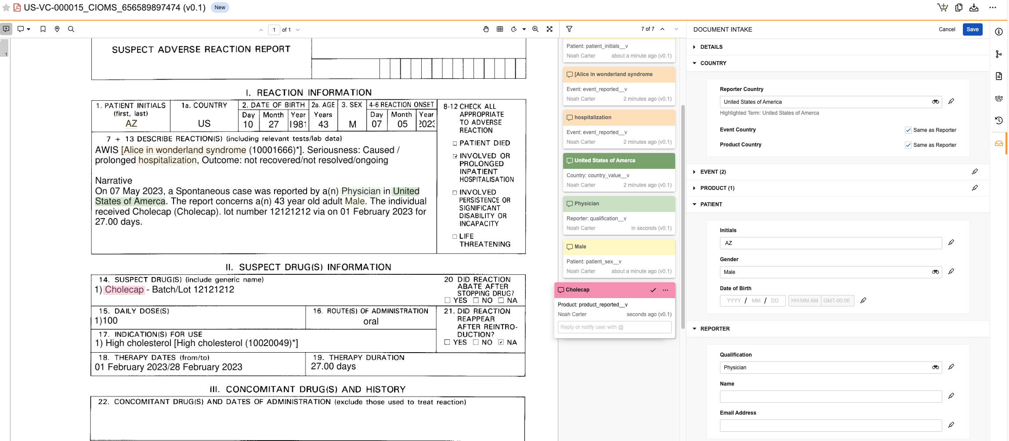This screenshot has height=441, width=1009.
Task: Expand the EVENT (2) section
Action: tap(694, 172)
